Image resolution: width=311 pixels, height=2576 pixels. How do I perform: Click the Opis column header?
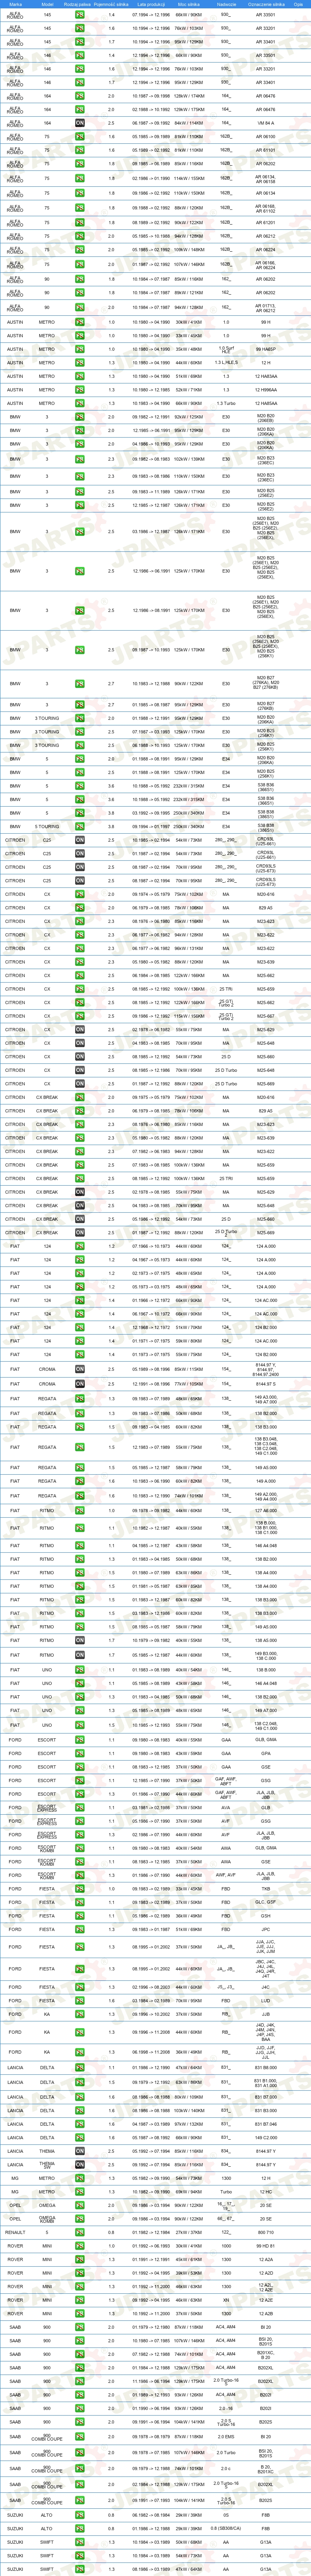coord(298,4)
